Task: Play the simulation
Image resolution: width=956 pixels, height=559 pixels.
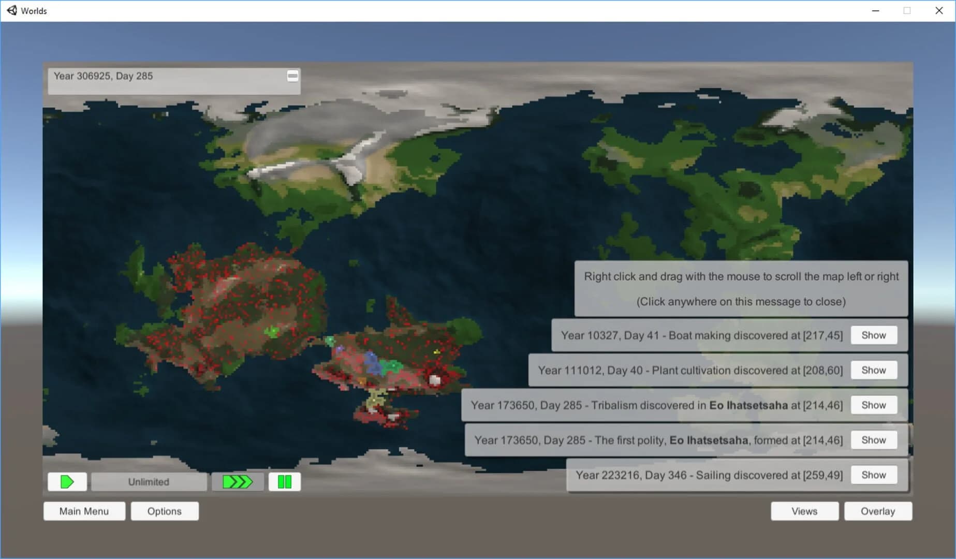Action: click(67, 482)
